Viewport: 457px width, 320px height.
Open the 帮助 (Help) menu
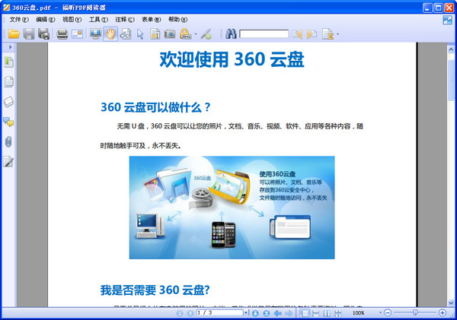pos(177,19)
